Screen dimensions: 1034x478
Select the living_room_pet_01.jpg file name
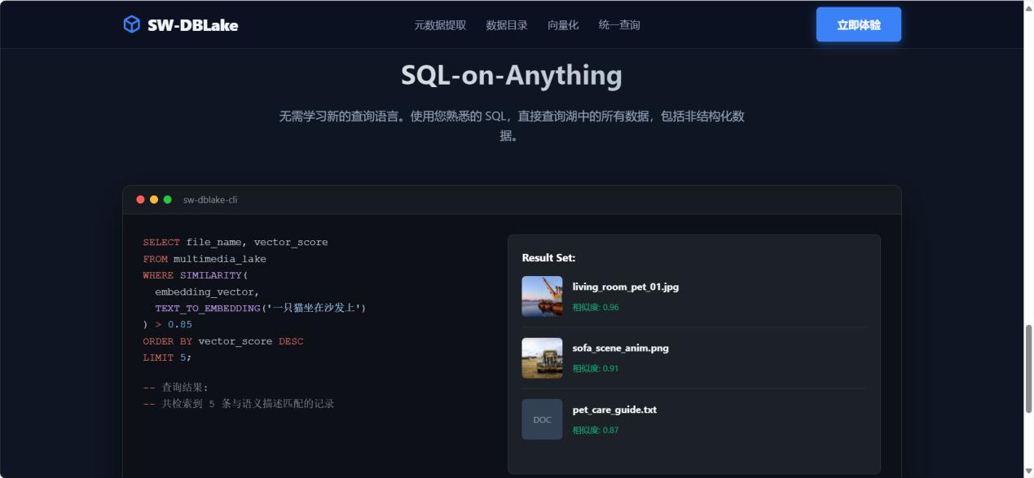[x=625, y=287]
